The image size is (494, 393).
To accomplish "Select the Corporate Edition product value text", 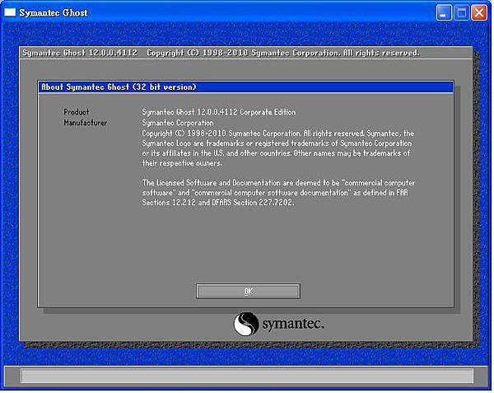I will pyautogui.click(x=219, y=112).
